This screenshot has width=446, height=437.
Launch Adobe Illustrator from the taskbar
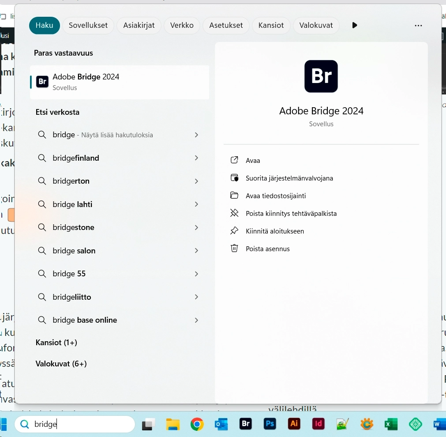(294, 424)
